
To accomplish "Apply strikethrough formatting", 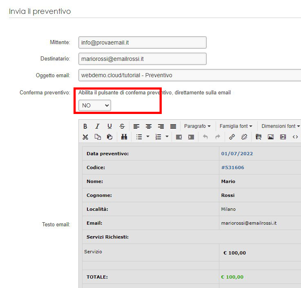I will (122, 126).
